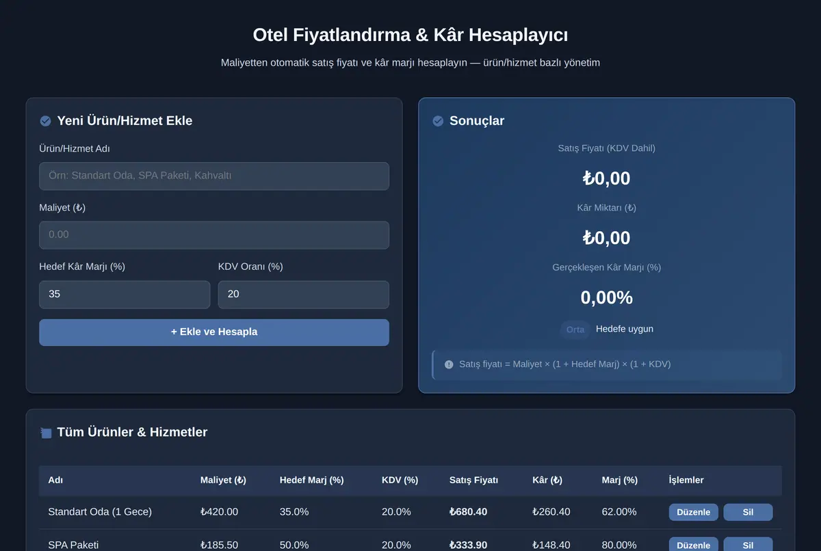Click the 62.00% margin cell
The width and height of the screenshot is (821, 551).
619,512
